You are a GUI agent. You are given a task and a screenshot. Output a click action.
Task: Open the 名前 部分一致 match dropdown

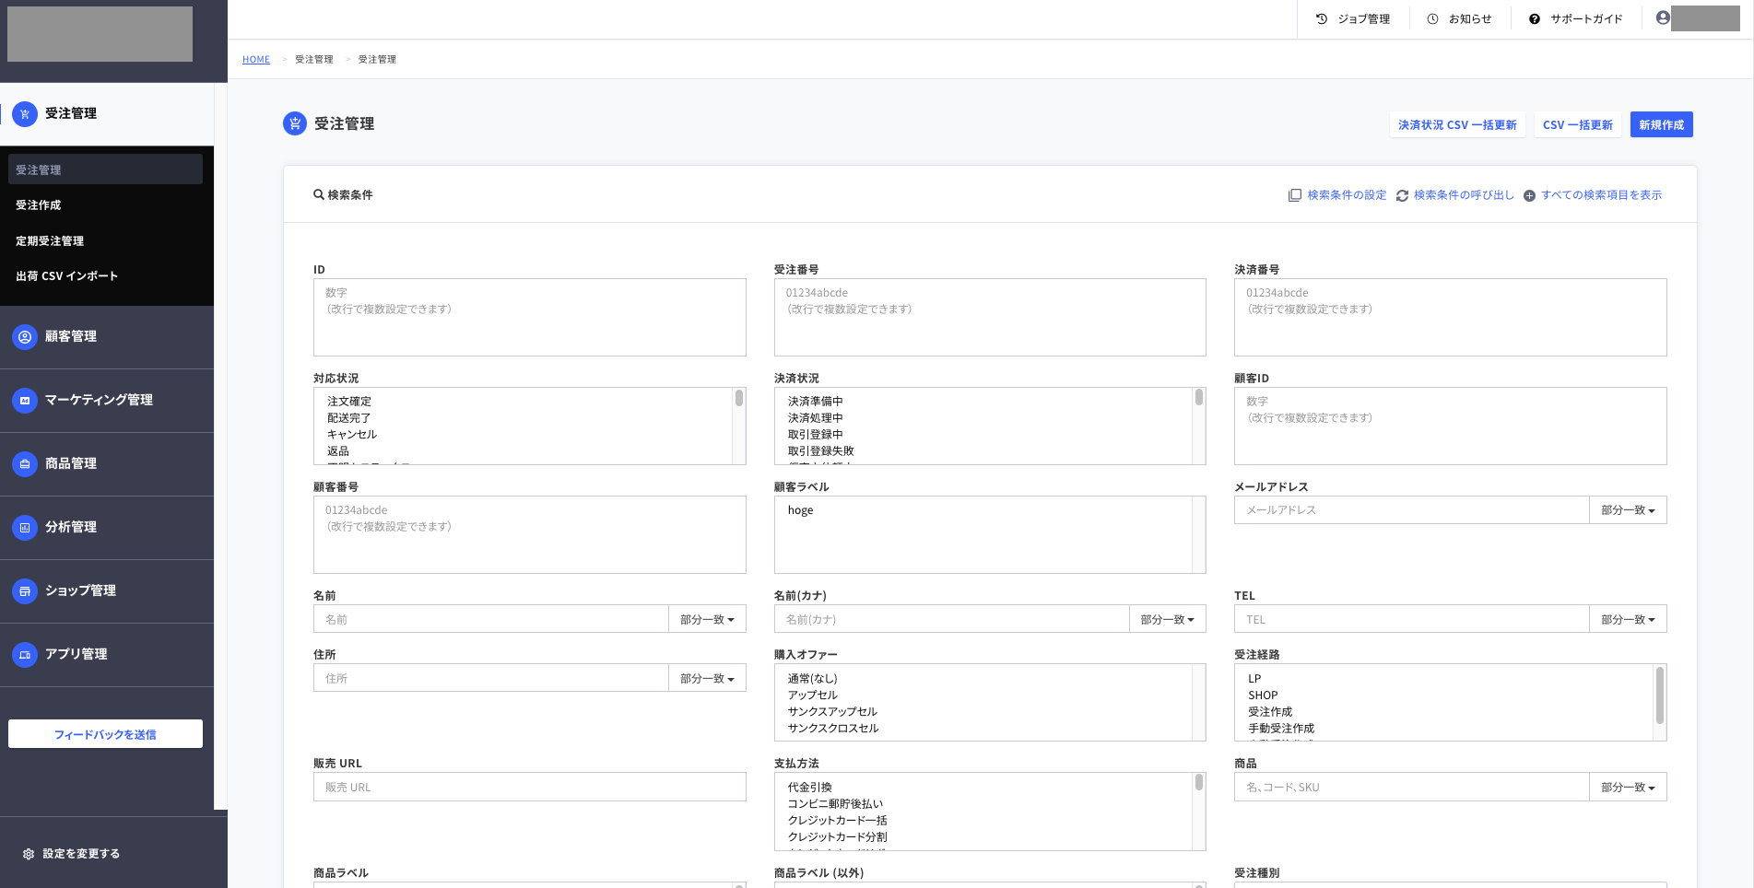click(x=707, y=619)
